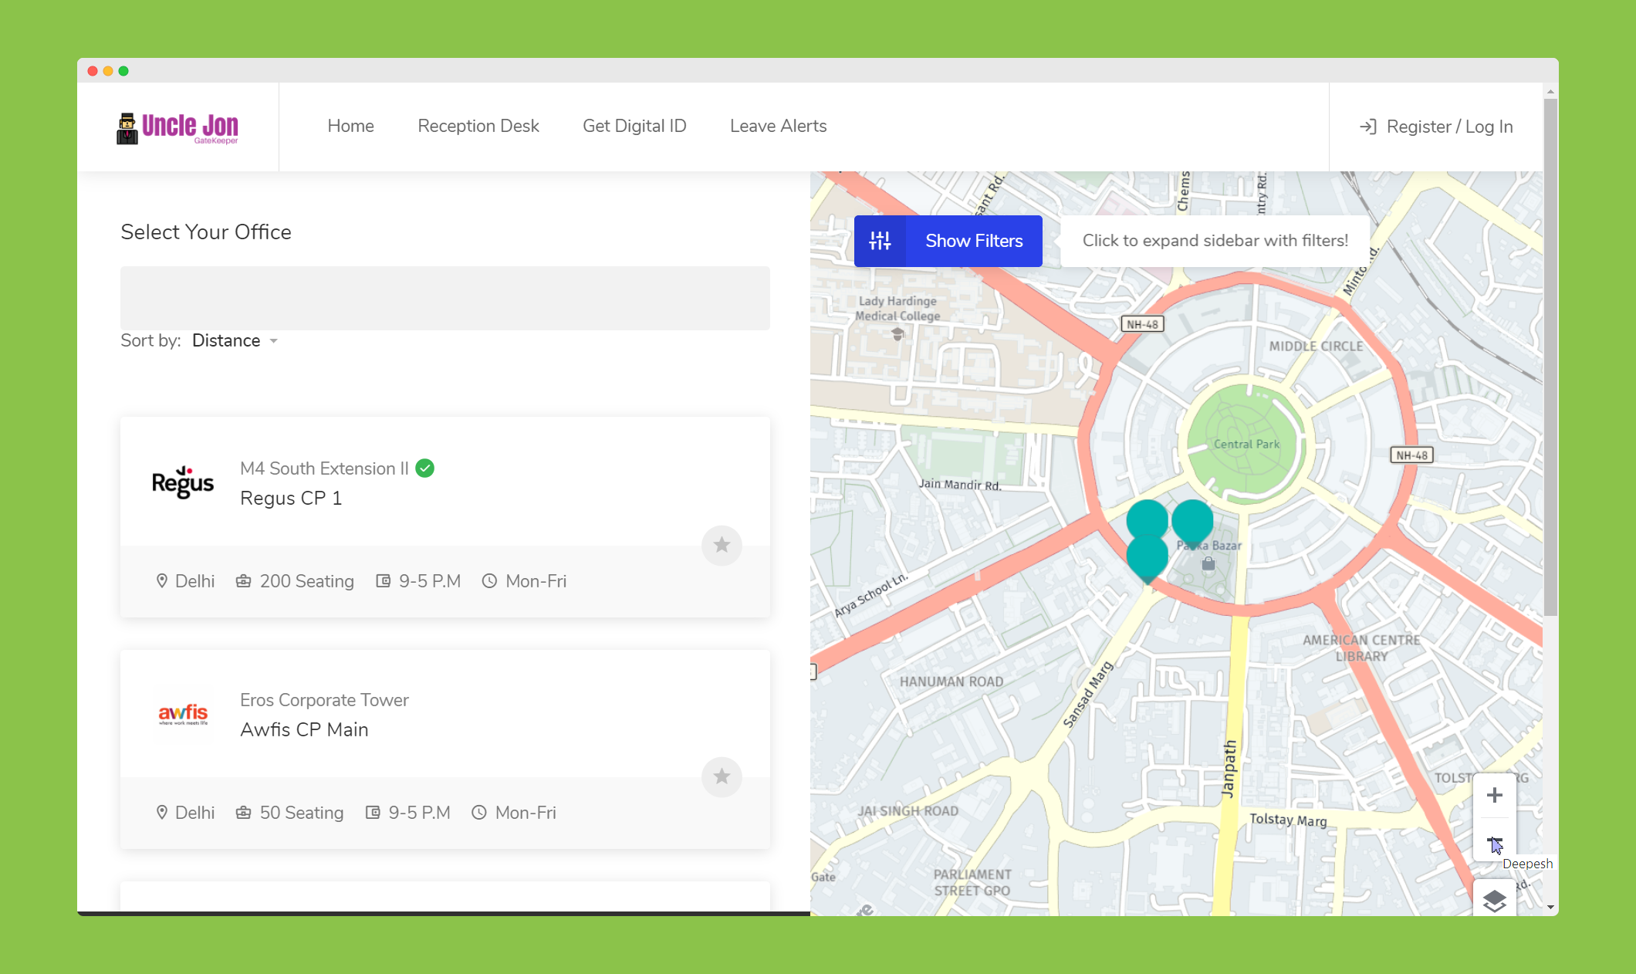This screenshot has width=1636, height=974.
Task: Go to the Home menu item
Action: 350,126
